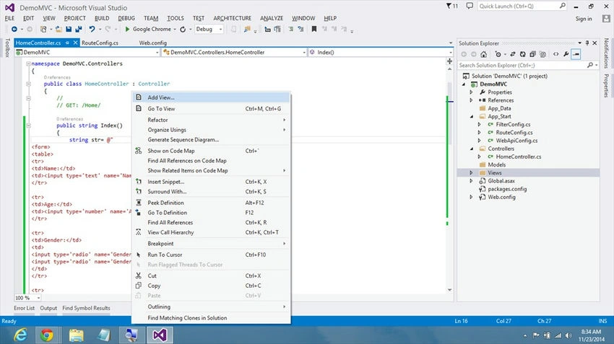Open the Refactor submenu
Image resolution: width=614 pixels, height=344 pixels.
coord(211,120)
